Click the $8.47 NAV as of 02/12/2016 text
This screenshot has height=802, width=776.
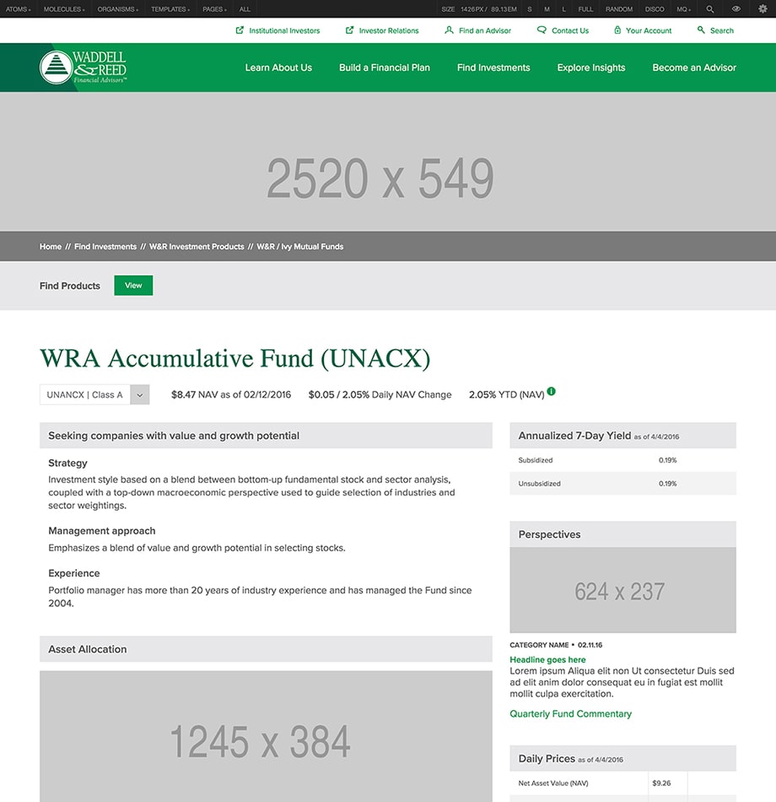click(x=231, y=395)
